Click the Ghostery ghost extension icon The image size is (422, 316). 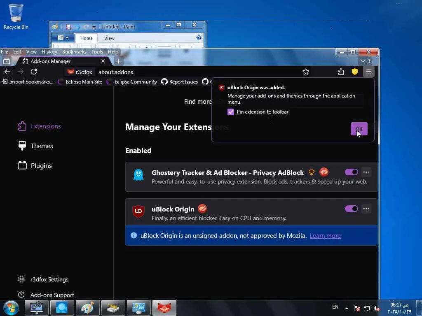tap(138, 175)
